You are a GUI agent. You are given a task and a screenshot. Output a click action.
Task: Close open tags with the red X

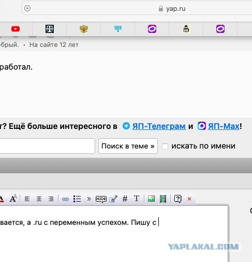click(x=189, y=199)
